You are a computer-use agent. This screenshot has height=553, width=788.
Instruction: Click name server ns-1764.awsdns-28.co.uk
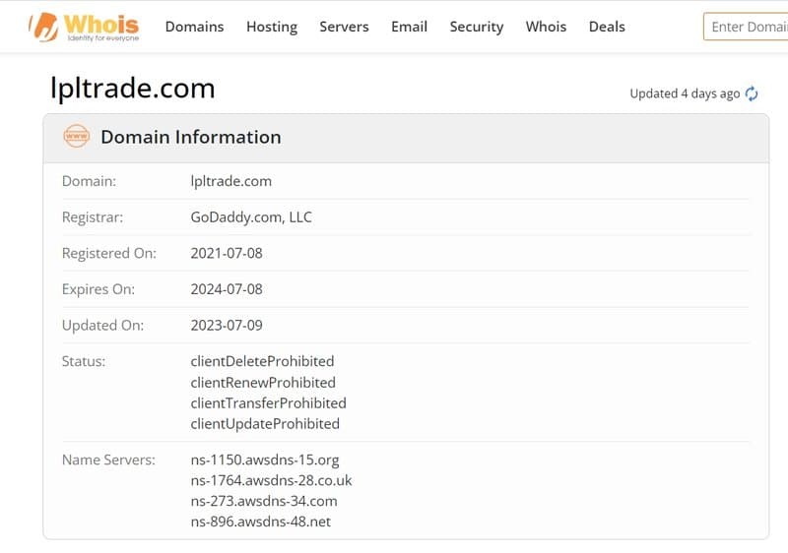point(272,480)
